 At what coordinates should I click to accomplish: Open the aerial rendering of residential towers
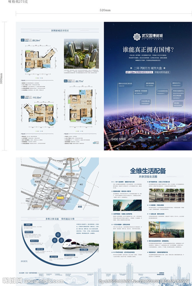[81, 53]
